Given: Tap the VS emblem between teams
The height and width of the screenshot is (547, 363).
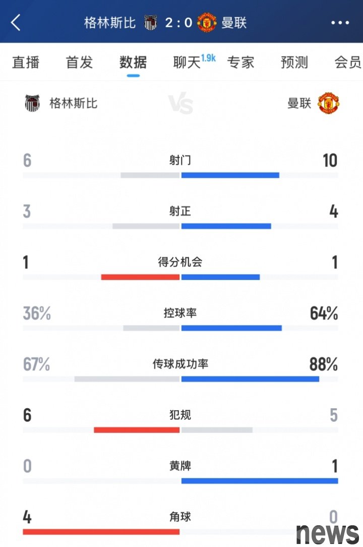Looking at the screenshot, I should pos(180,103).
